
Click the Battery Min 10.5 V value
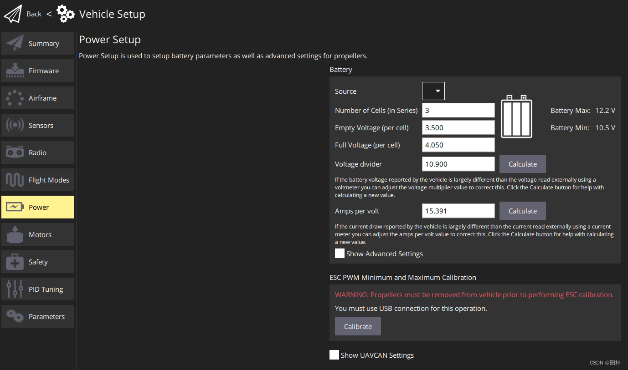click(605, 128)
